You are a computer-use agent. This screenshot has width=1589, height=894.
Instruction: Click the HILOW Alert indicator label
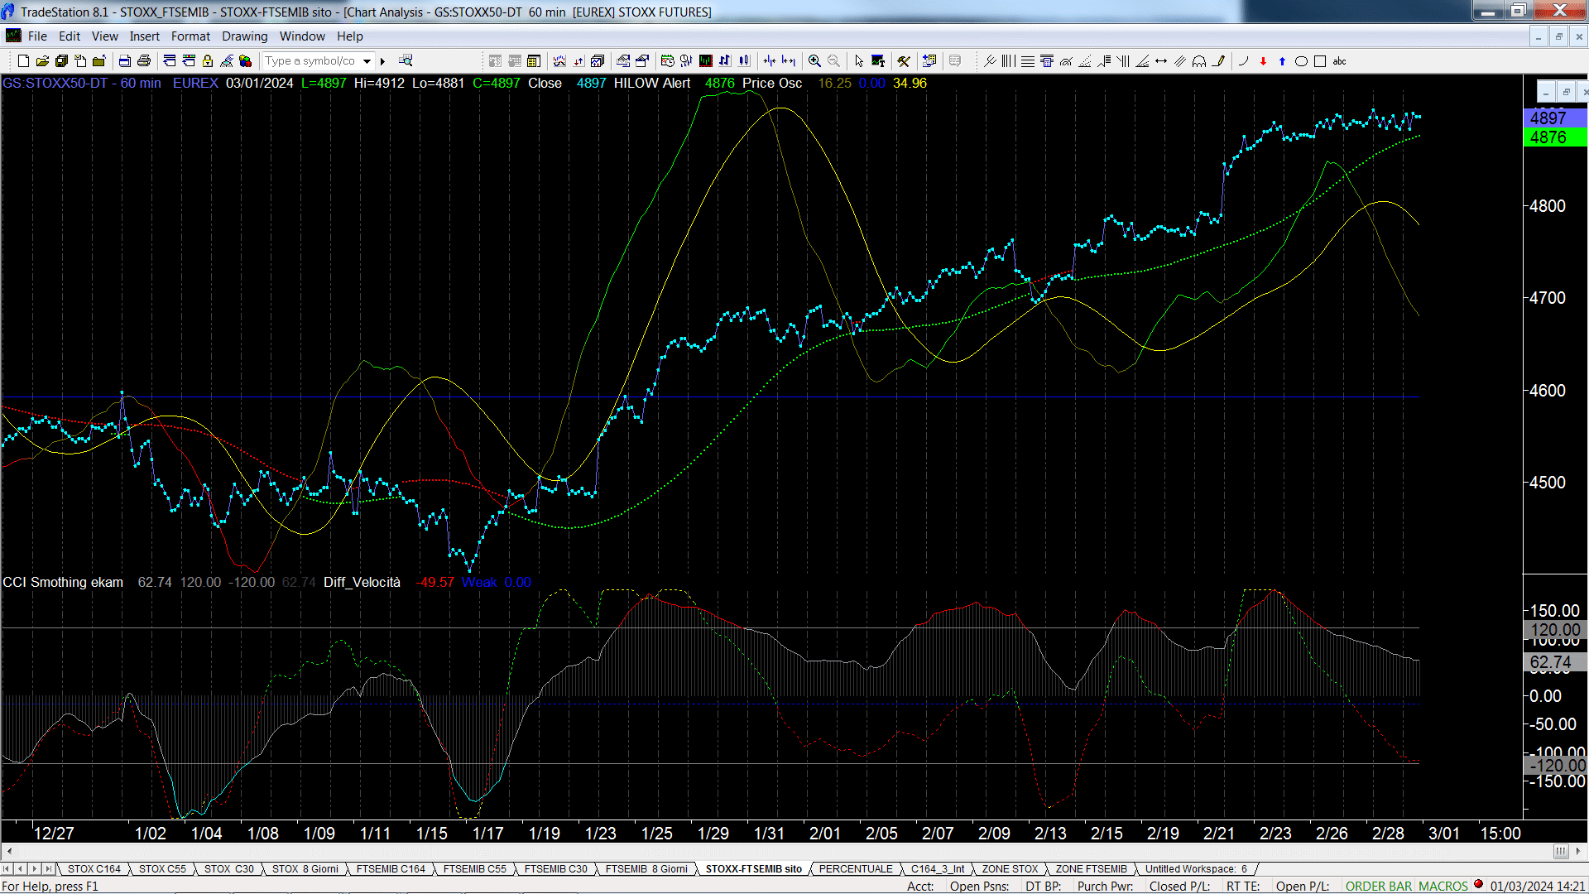(x=651, y=84)
